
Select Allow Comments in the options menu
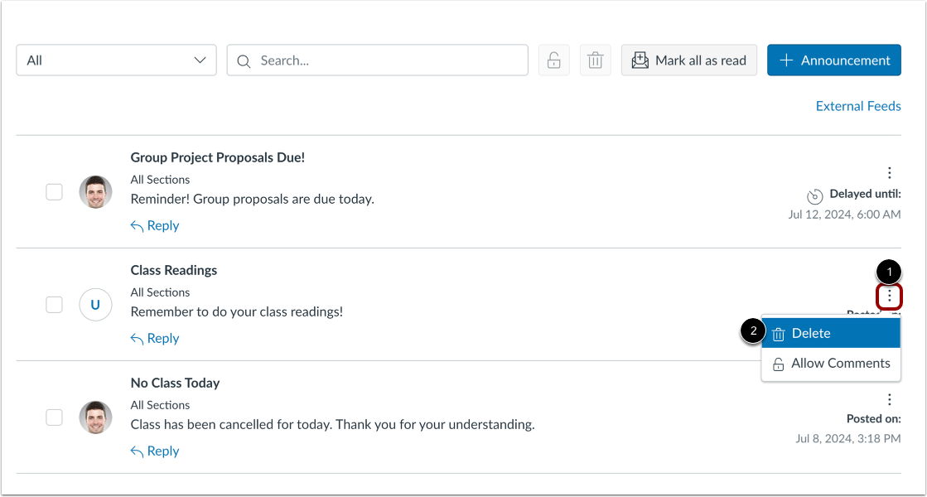(830, 364)
